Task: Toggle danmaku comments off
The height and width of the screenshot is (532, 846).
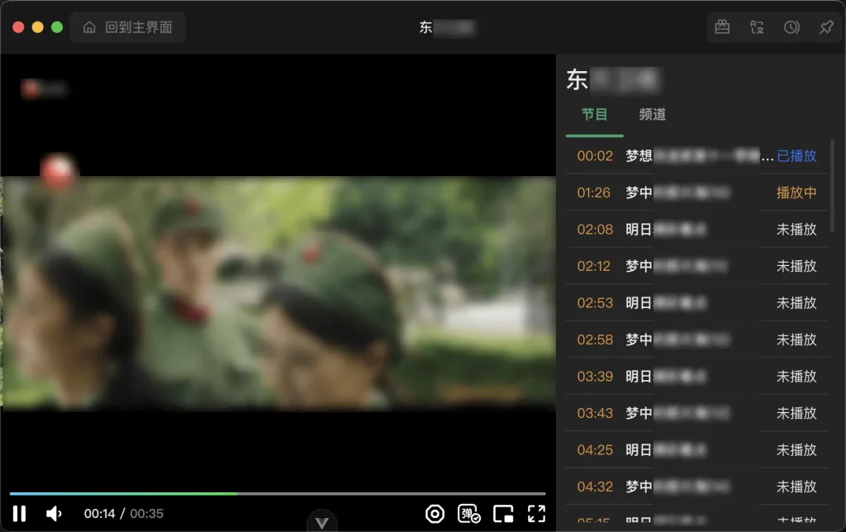Action: pyautogui.click(x=468, y=514)
